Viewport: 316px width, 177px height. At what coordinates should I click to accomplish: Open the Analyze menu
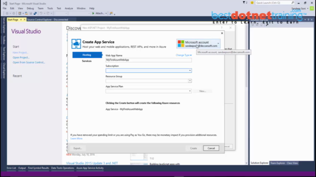[x=69, y=8]
